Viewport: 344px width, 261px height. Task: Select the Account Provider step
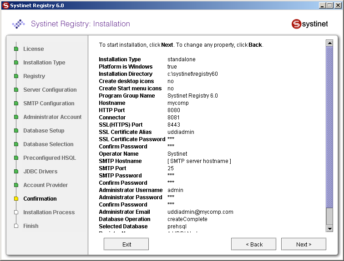coord(46,185)
